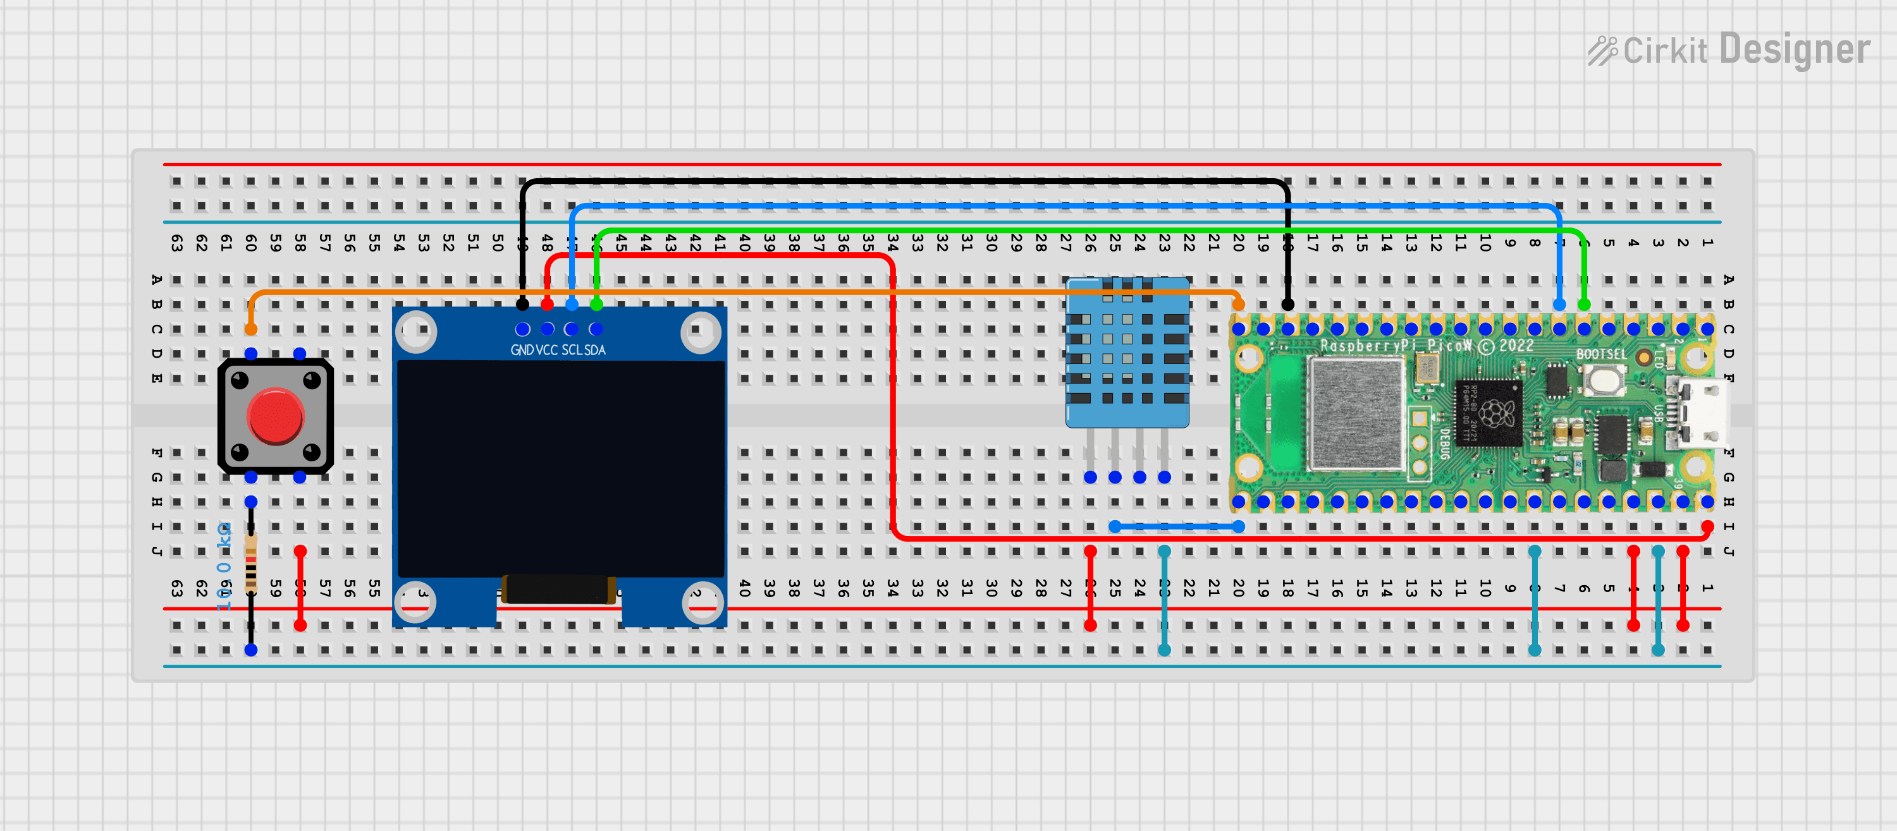
Task: Select the blue DHT11 sensor body
Action: (1127, 353)
